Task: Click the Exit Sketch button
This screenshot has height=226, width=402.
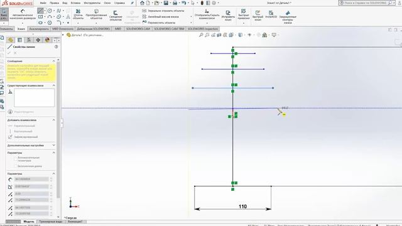Action: (x=4, y=14)
